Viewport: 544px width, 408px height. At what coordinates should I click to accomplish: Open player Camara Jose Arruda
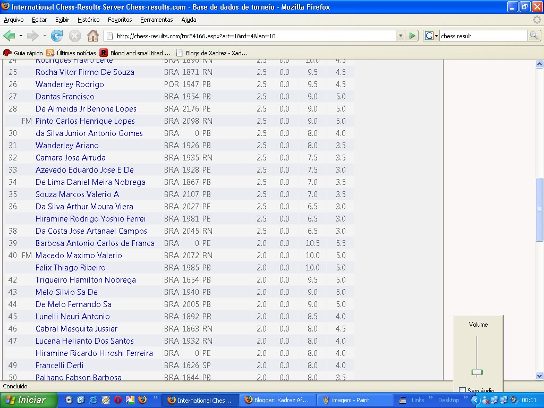[x=71, y=157]
